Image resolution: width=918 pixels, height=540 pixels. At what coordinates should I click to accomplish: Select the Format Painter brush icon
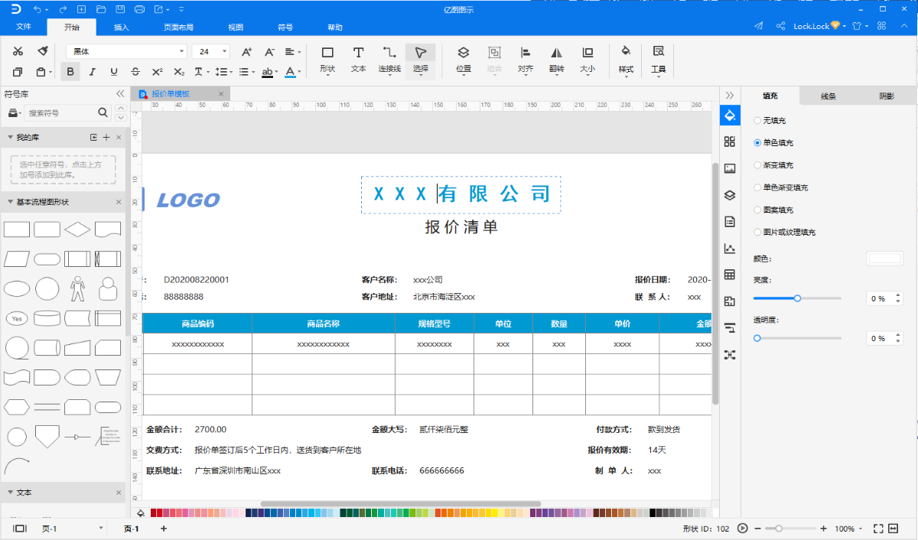point(43,51)
